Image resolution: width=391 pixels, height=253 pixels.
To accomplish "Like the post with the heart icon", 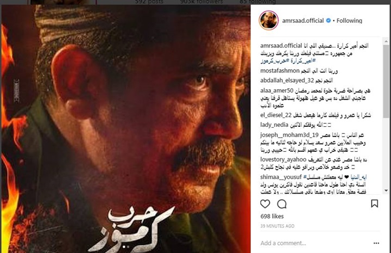I will (265, 204).
